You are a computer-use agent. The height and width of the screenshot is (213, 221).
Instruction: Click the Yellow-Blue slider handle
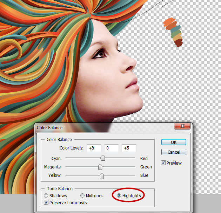(102, 176)
